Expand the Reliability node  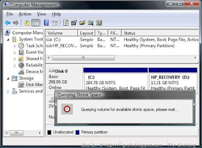(x=15, y=66)
